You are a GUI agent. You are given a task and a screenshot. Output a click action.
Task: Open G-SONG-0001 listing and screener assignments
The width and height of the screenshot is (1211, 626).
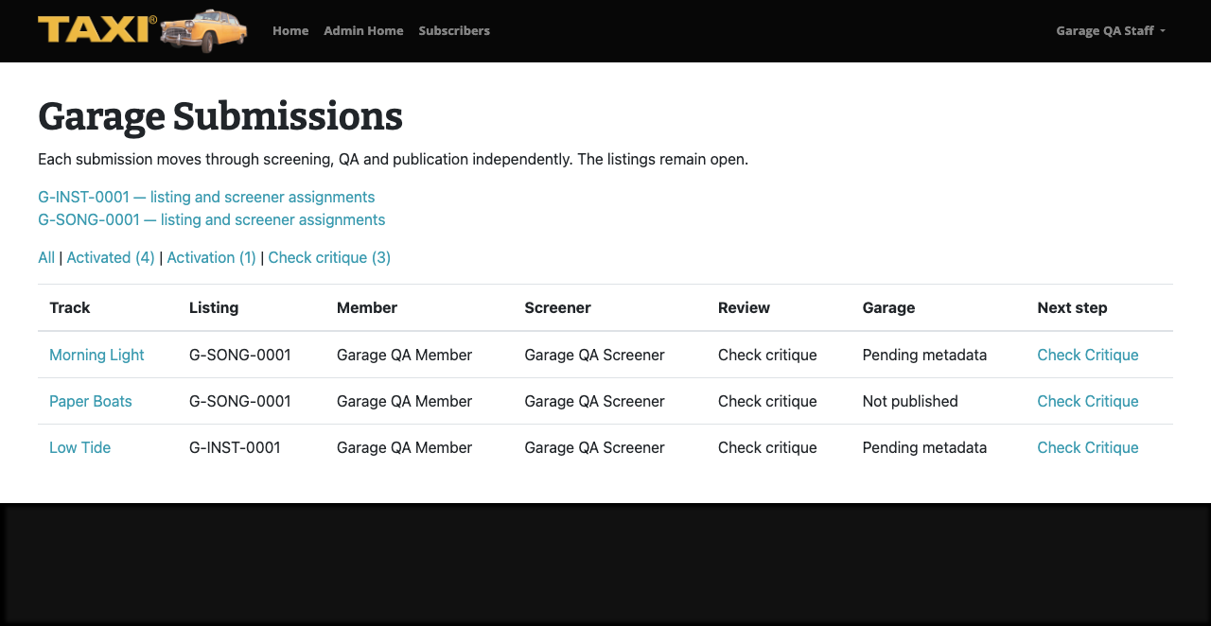pyautogui.click(x=212, y=219)
